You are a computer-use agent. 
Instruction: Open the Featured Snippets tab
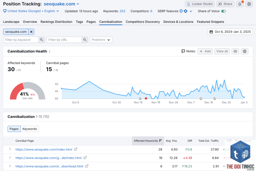[210, 22]
